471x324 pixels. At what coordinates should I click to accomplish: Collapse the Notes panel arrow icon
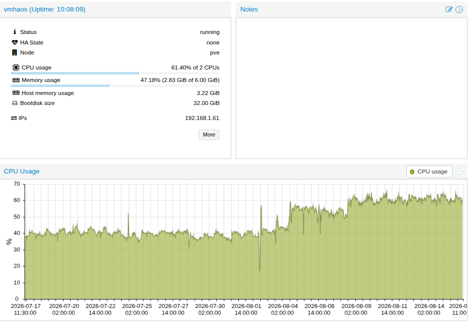(459, 9)
